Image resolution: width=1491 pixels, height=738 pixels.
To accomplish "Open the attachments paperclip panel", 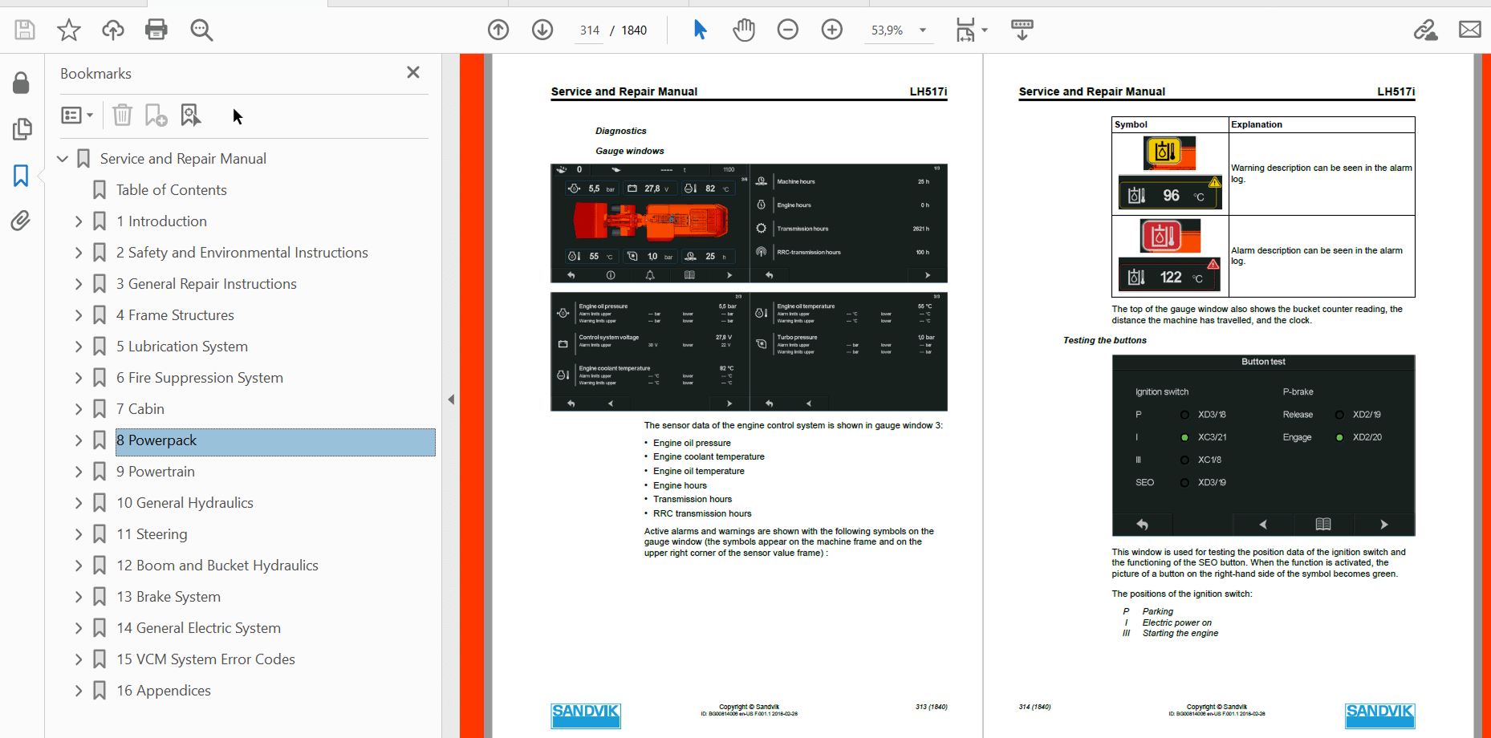I will pyautogui.click(x=21, y=221).
